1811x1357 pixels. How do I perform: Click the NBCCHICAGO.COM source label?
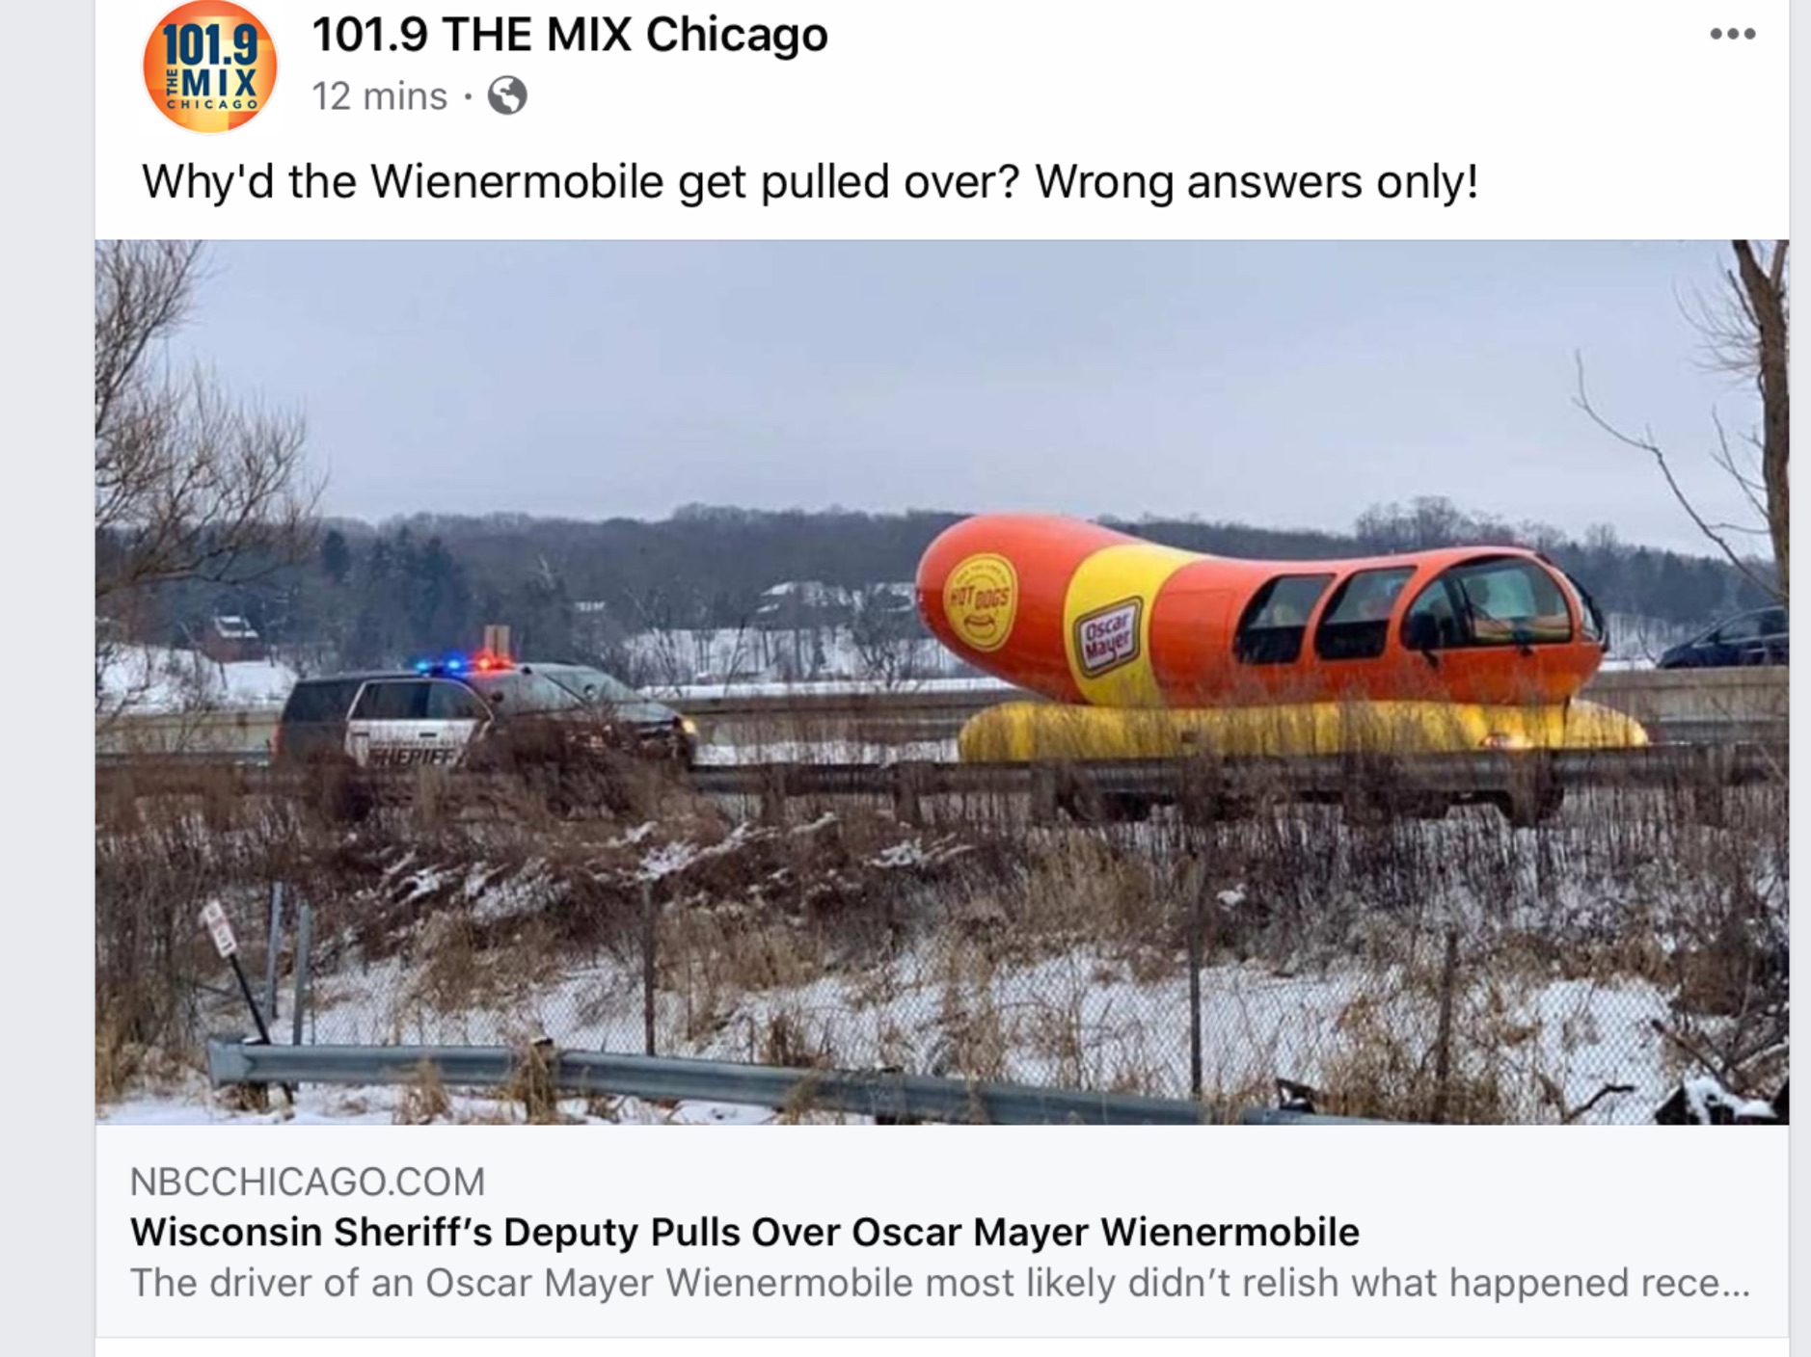point(308,1182)
